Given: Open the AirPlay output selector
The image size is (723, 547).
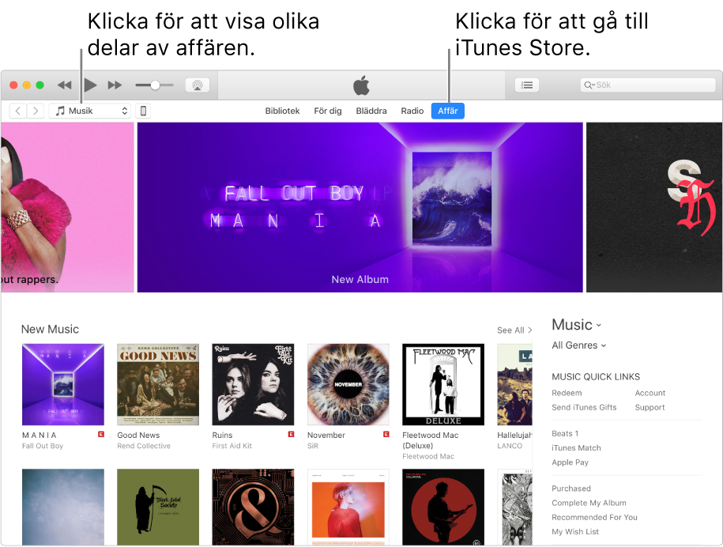Looking at the screenshot, I should coord(198,85).
